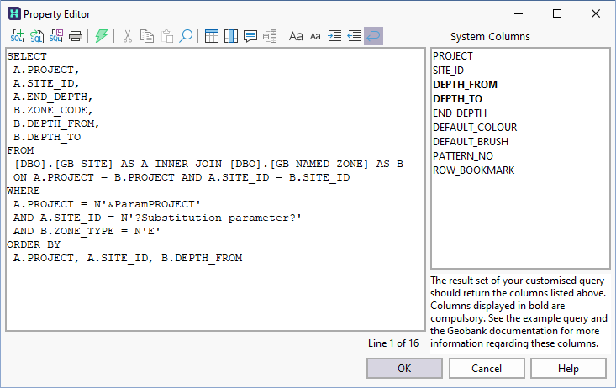616x388 pixels.
Task: Select SITE_ID in System Columns list
Action: click(448, 71)
